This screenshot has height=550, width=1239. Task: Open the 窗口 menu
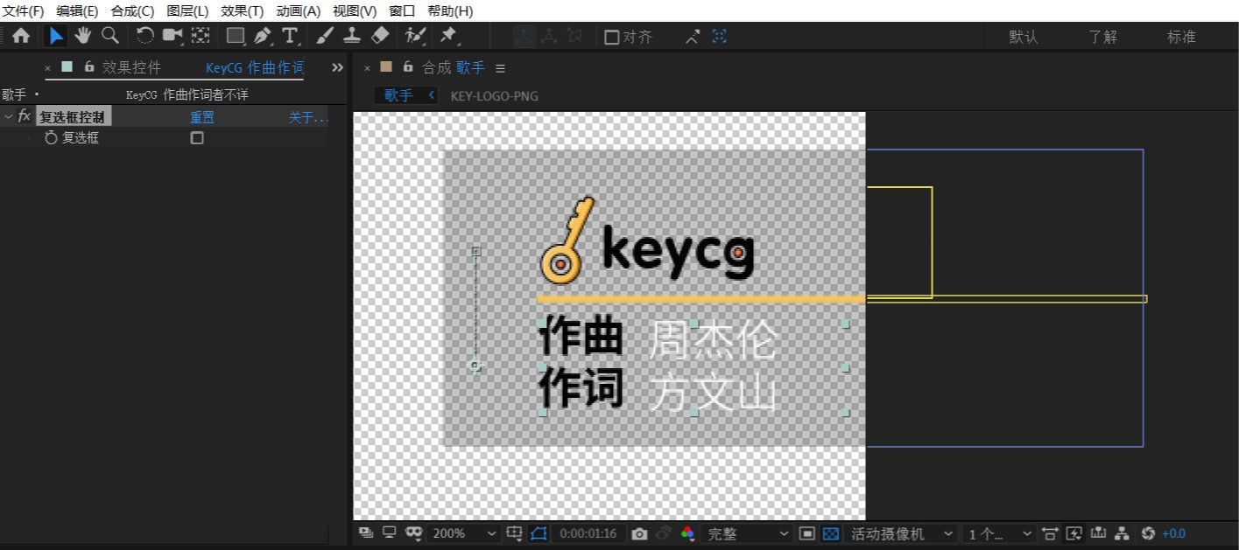click(x=402, y=11)
